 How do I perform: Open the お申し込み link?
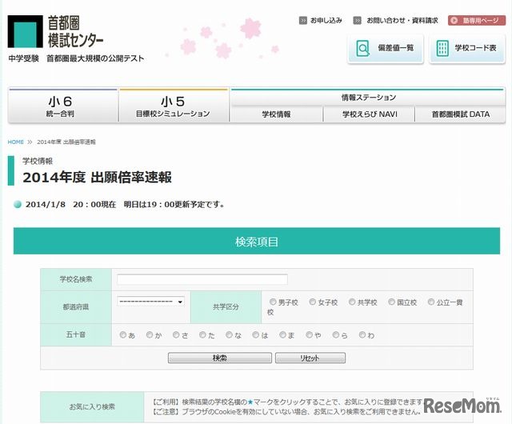(x=326, y=21)
